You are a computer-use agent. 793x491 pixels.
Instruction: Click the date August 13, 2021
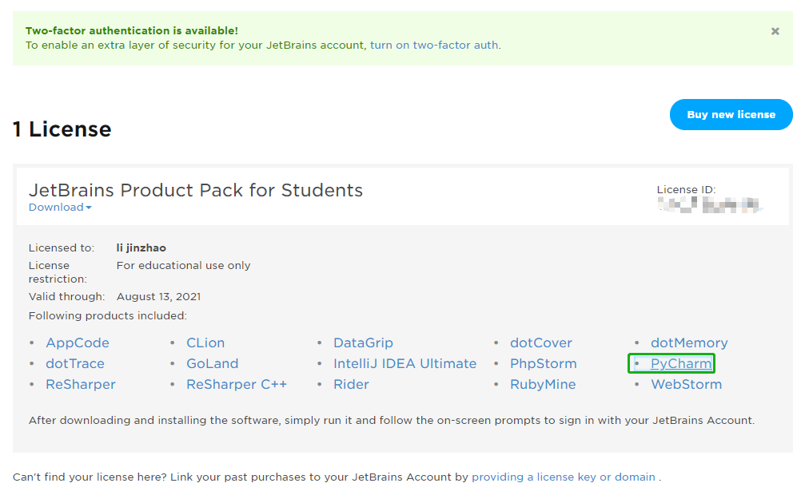[x=158, y=296]
